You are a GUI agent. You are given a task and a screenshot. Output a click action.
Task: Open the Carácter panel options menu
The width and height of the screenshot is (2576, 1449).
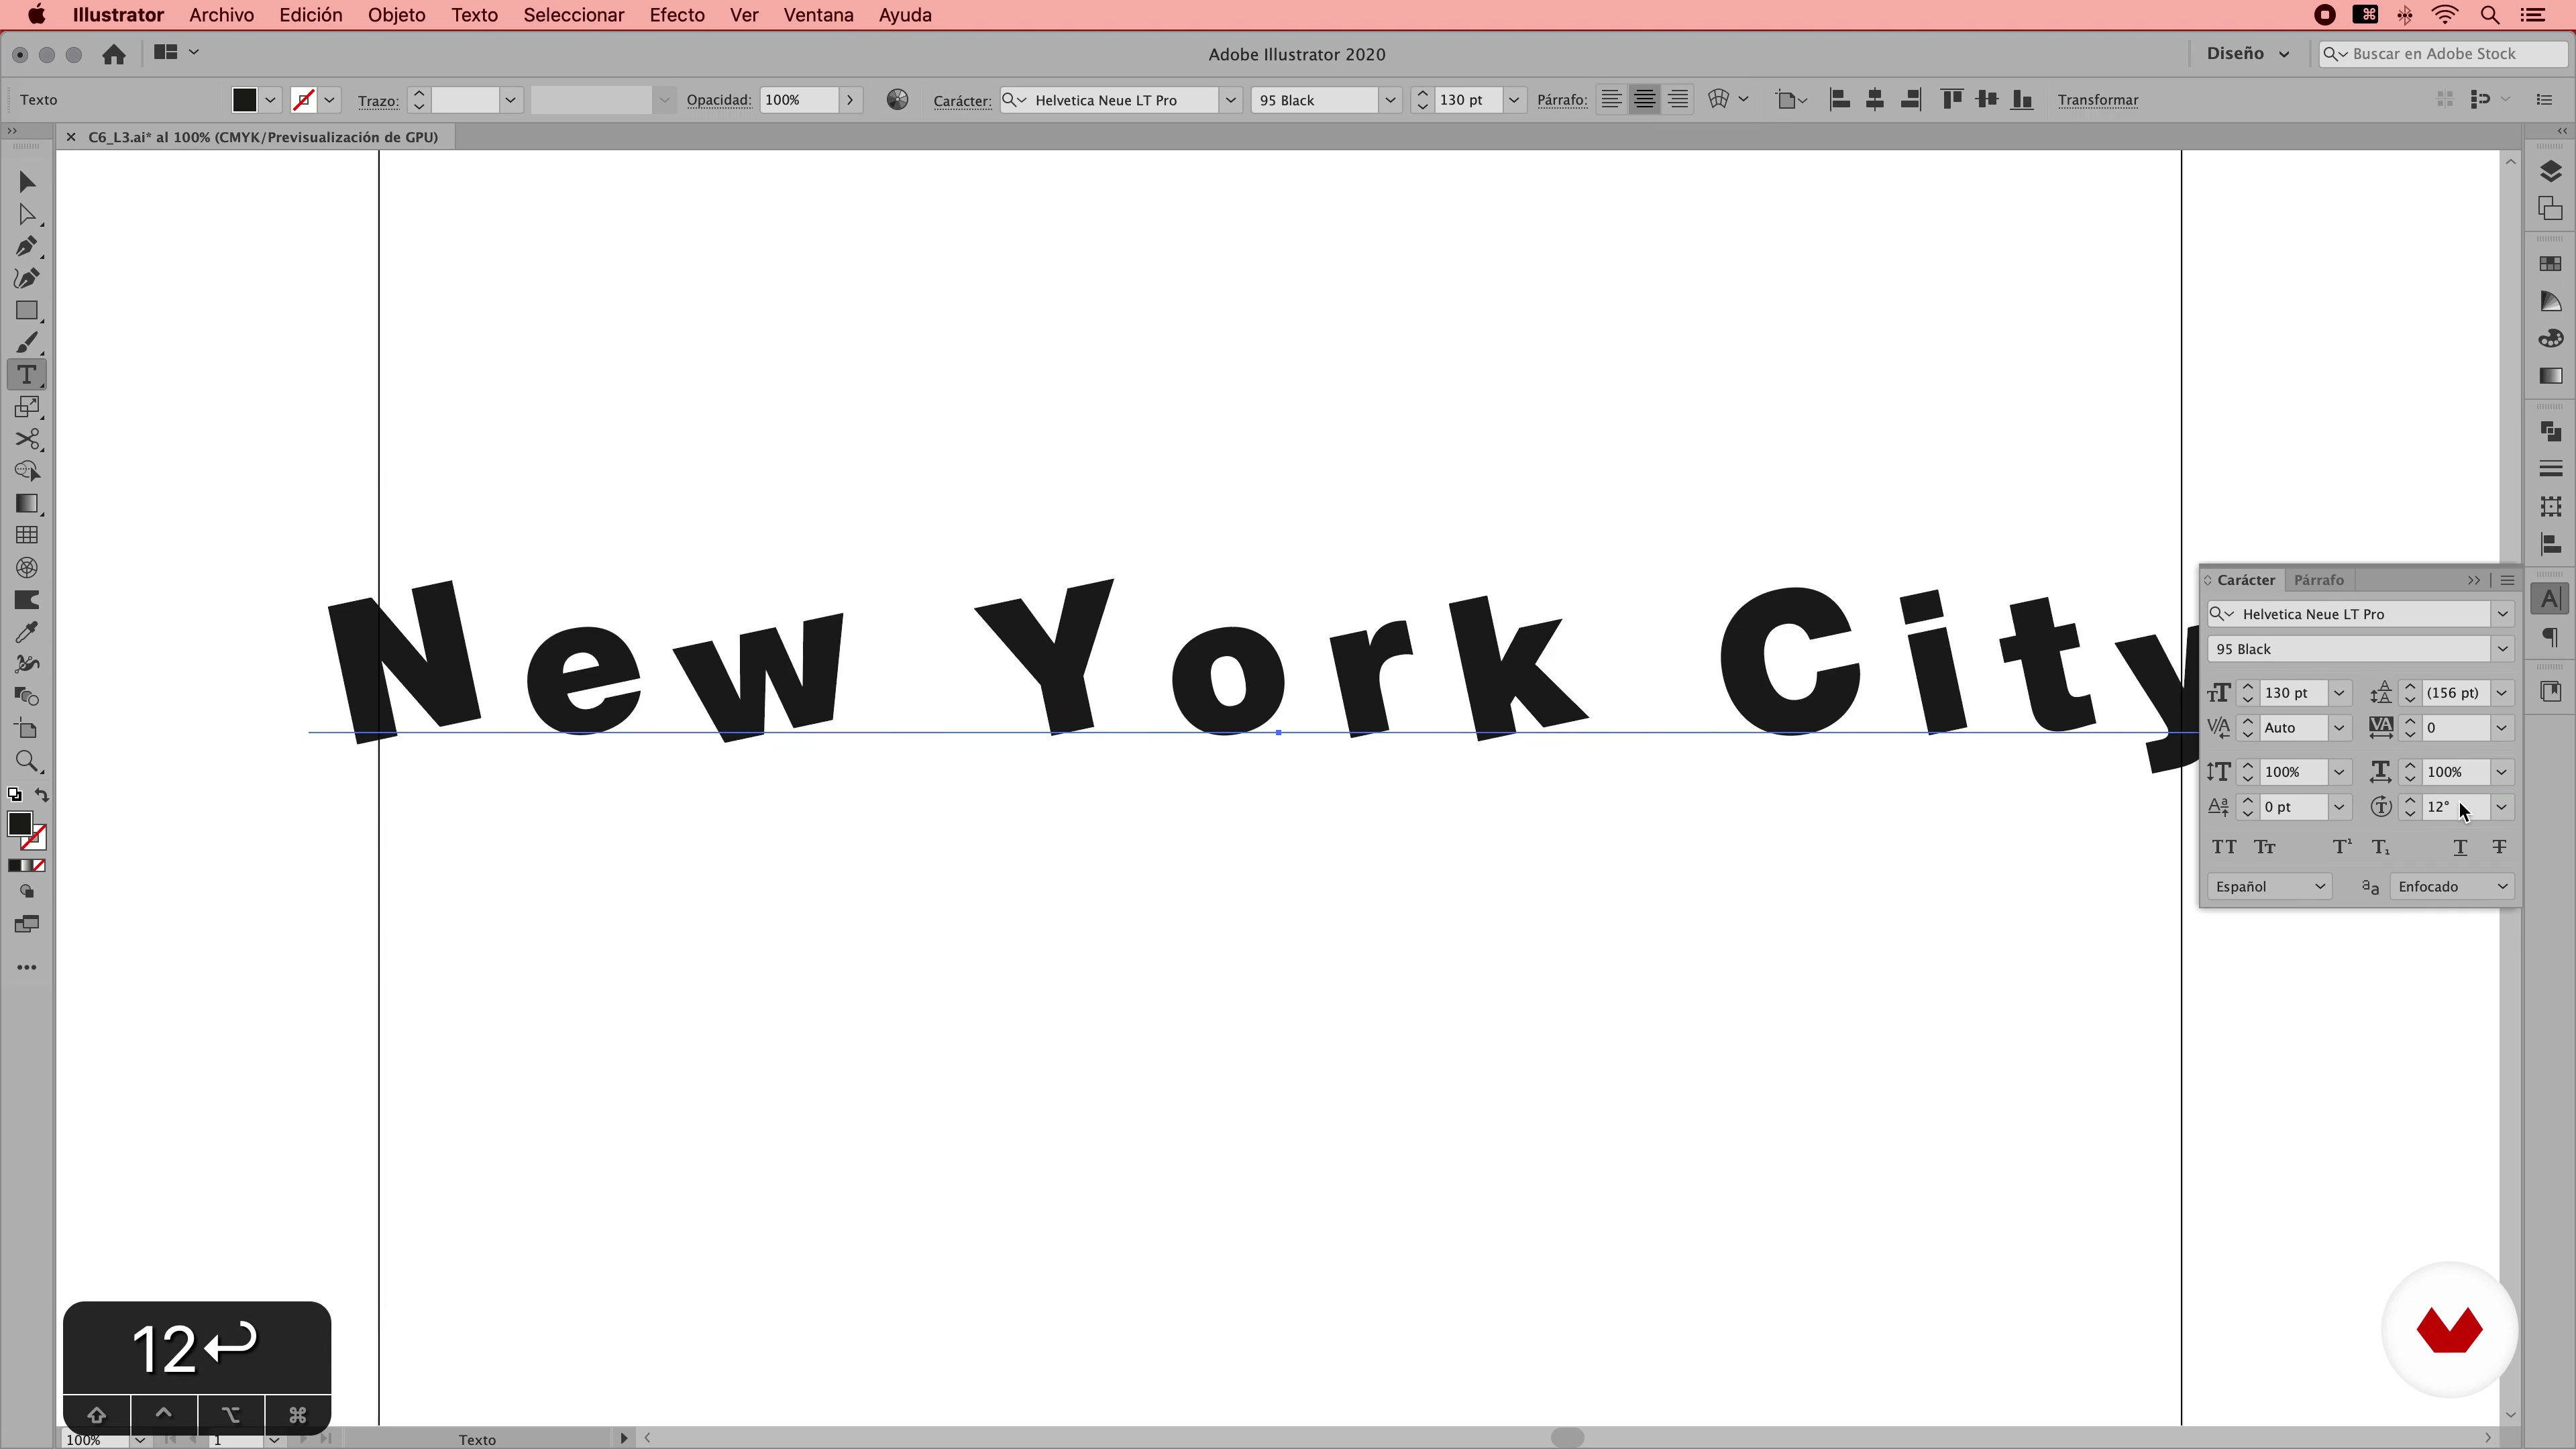click(2507, 580)
